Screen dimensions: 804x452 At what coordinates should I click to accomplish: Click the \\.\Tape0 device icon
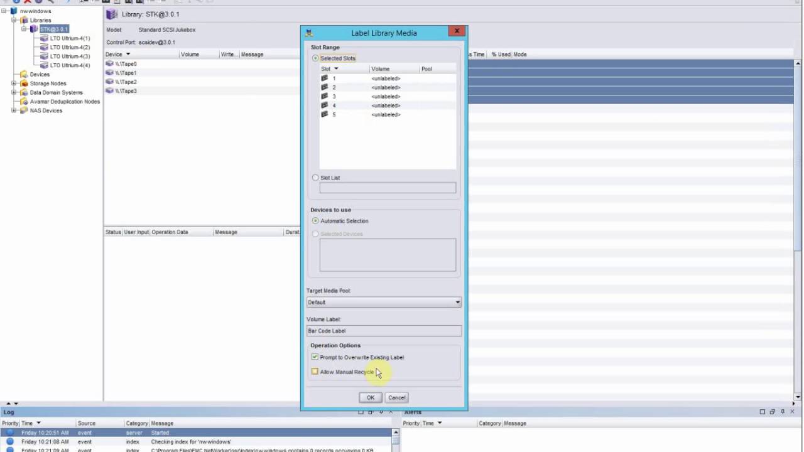coord(109,63)
